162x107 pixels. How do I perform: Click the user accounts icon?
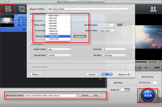pyautogui.click(x=153, y=9)
